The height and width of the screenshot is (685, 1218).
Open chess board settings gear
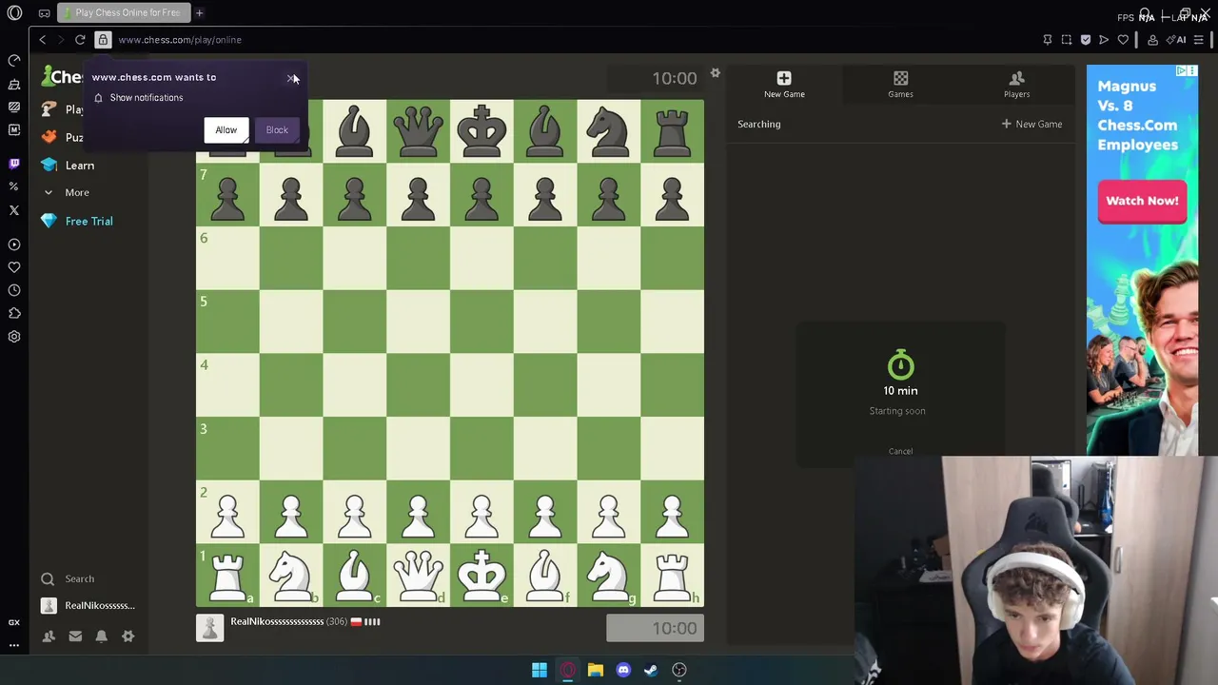coord(716,73)
